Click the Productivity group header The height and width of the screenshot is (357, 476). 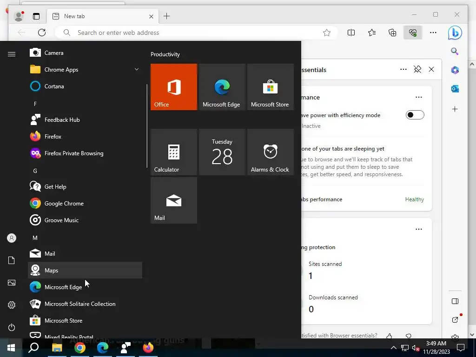point(165,54)
